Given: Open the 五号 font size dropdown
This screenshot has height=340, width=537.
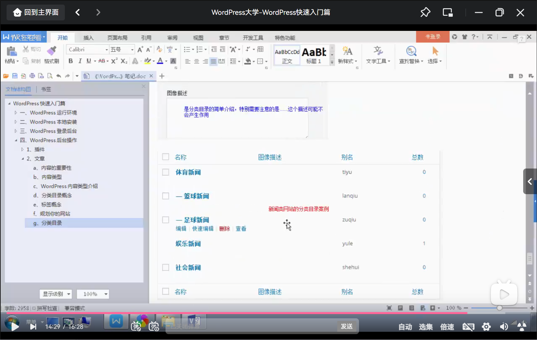Looking at the screenshot, I should [x=132, y=50].
